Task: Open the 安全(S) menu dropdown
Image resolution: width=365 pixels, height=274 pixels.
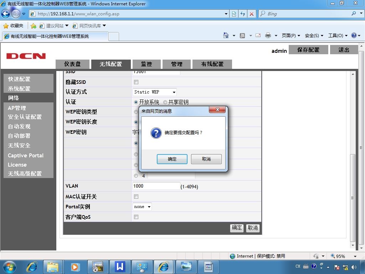Action: point(314,35)
